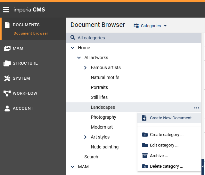This screenshot has height=175, width=205.
Task: Select the Art styles category
Action: [100, 137]
